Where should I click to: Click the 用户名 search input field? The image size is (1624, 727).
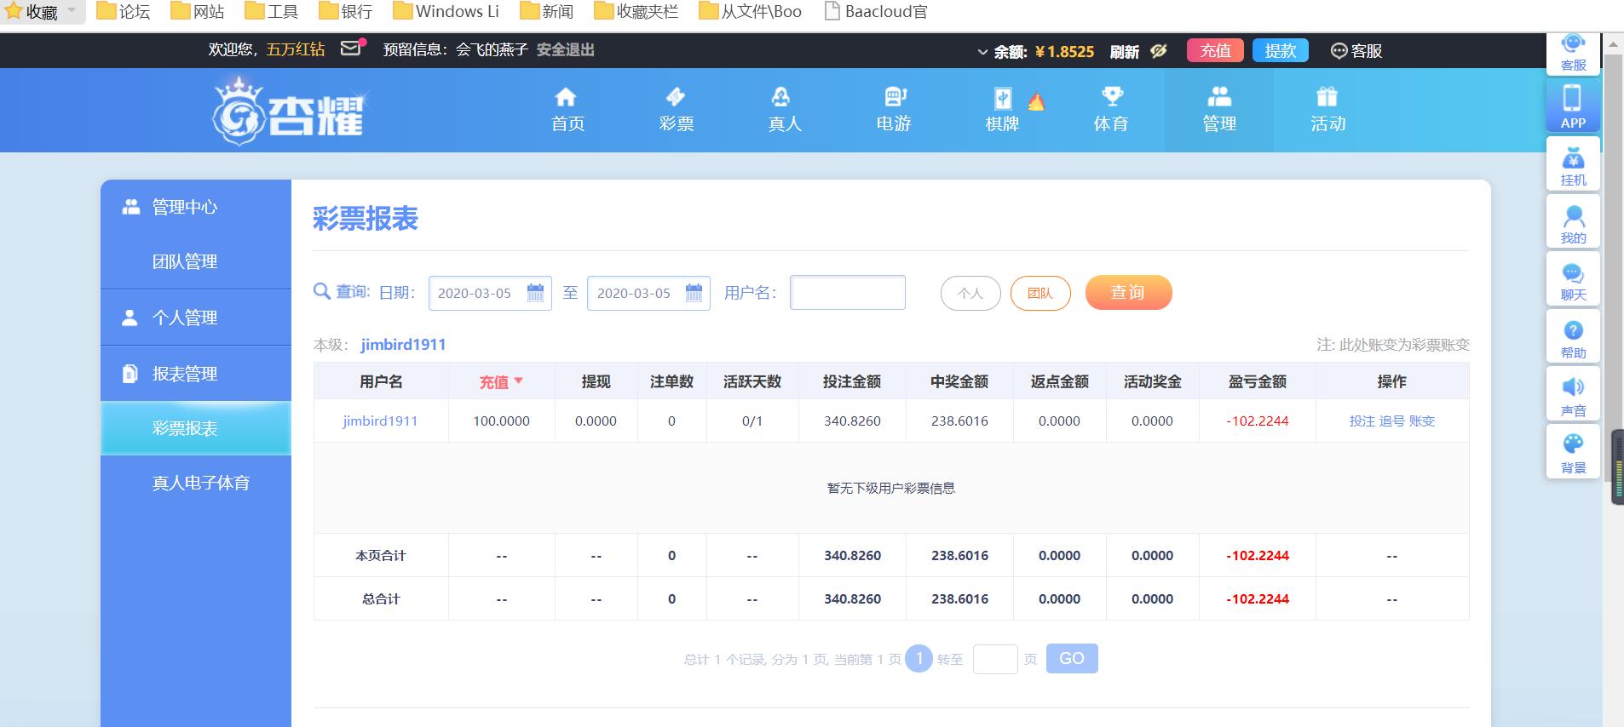tap(847, 293)
